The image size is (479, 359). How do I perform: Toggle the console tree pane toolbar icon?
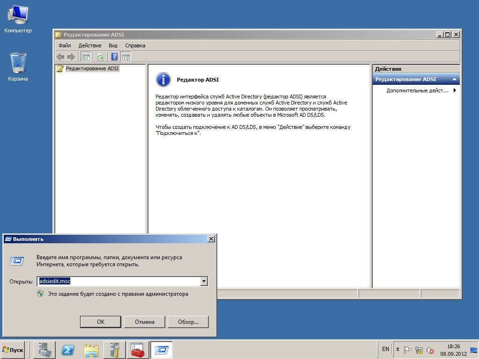click(x=86, y=57)
